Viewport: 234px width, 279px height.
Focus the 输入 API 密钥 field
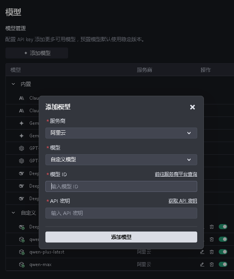coord(121,213)
